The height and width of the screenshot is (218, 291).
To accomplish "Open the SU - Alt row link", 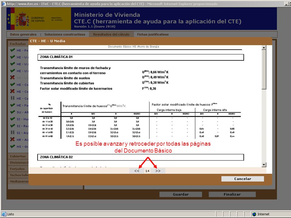I will point(22,112).
